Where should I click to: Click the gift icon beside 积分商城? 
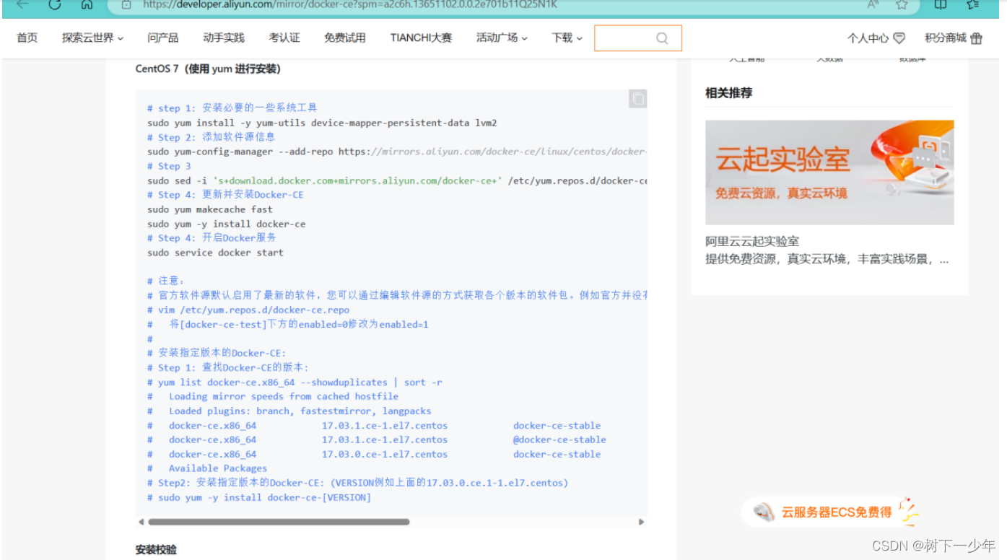click(x=977, y=38)
